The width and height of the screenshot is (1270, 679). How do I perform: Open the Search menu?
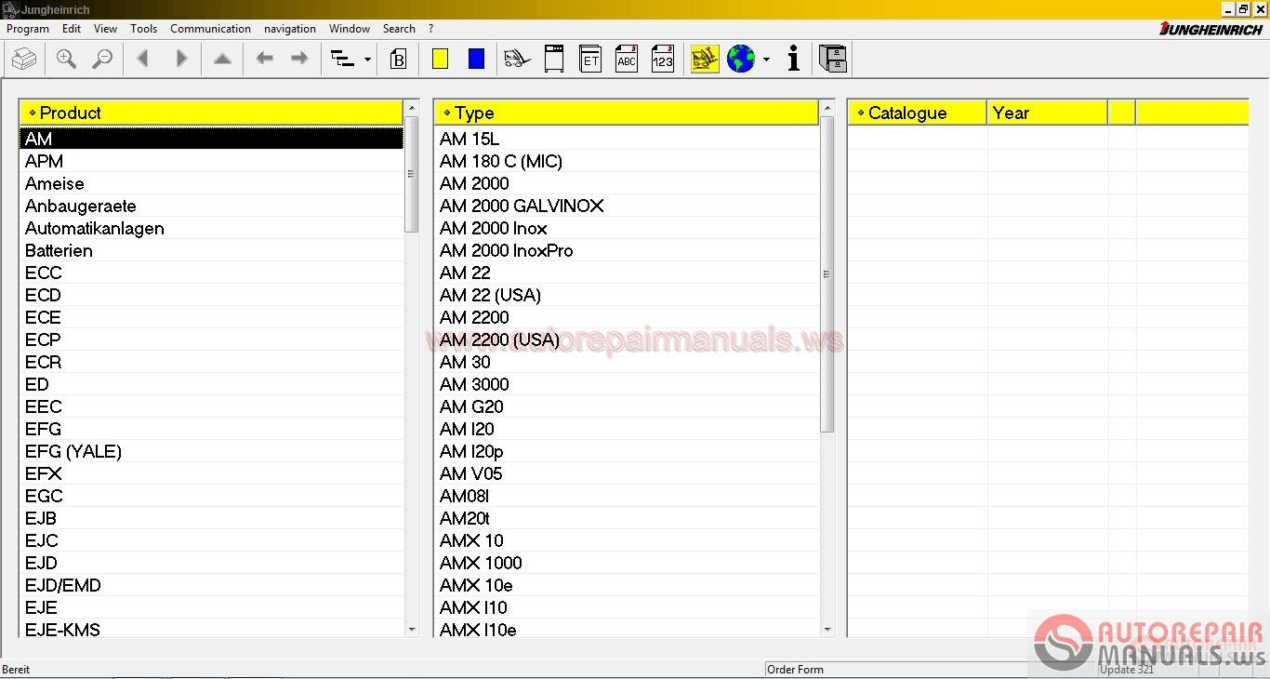pyautogui.click(x=399, y=29)
